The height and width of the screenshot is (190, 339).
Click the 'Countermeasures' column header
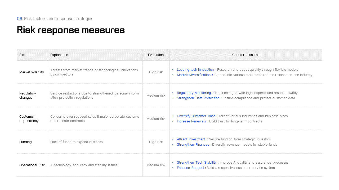point(246,55)
